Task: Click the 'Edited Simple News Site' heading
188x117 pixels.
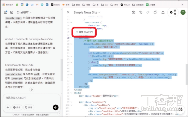Action: click(19, 65)
